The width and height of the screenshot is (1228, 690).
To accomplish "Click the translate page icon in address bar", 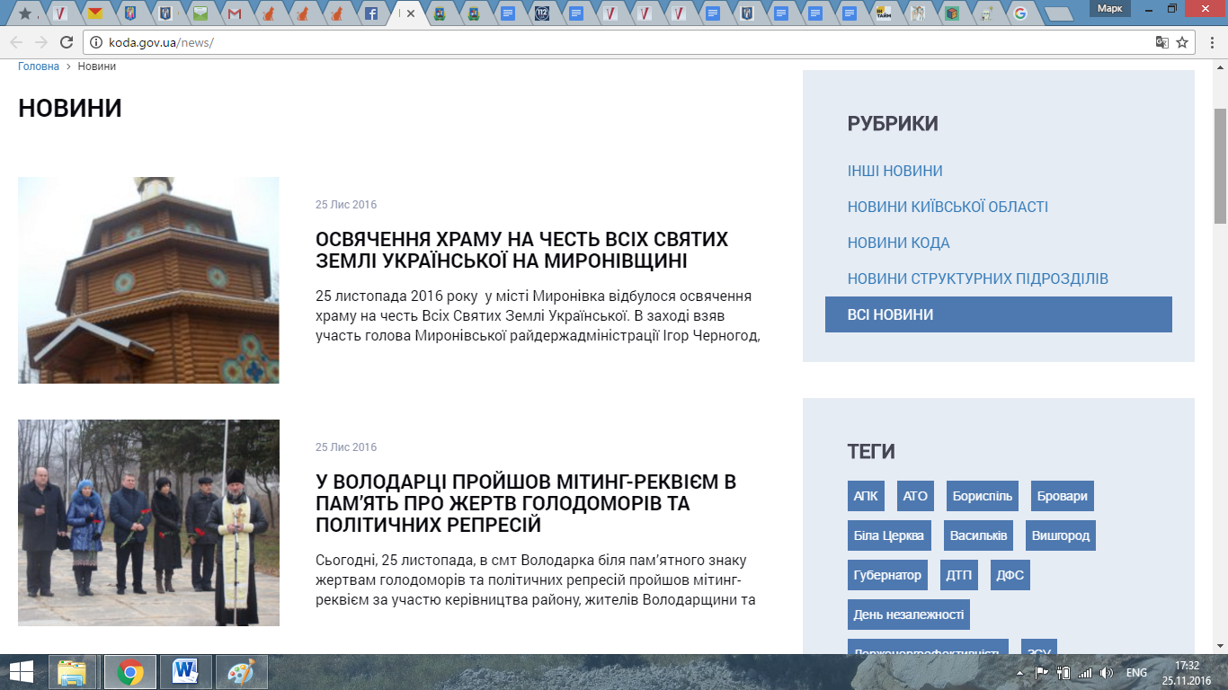I will click(x=1162, y=42).
